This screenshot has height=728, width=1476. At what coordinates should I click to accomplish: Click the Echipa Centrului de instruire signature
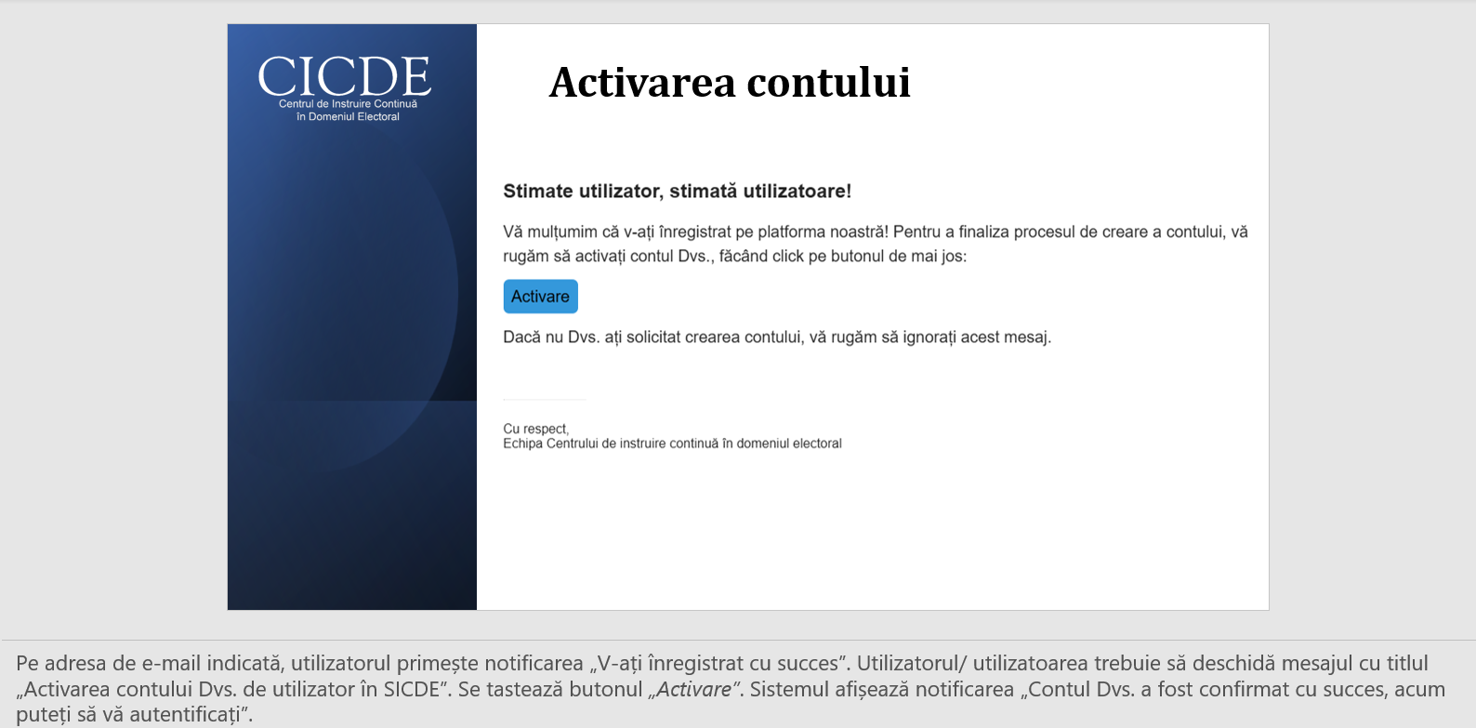(672, 443)
